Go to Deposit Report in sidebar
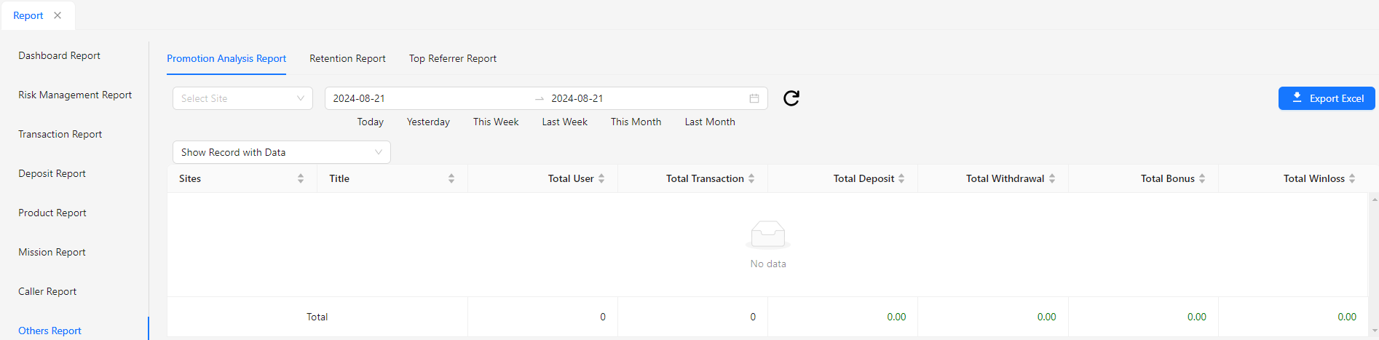Image resolution: width=1379 pixels, height=340 pixels. coord(52,173)
